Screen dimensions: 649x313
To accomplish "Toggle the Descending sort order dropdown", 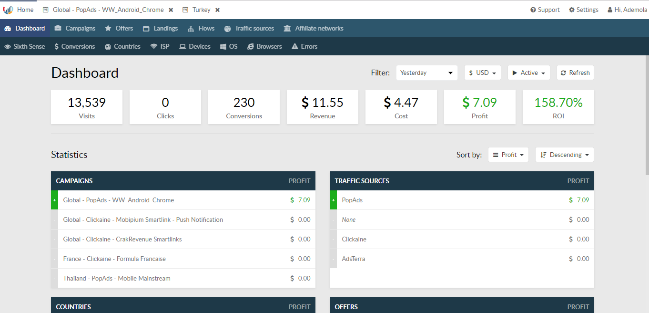I will click(564, 155).
